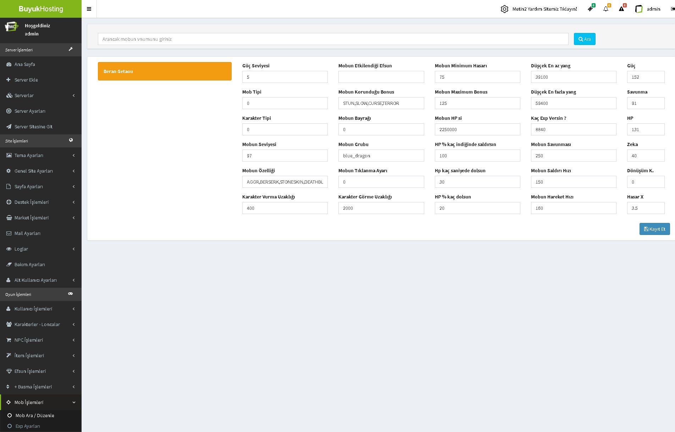The image size is (675, 432).
Task: Click the hamburger sidebar toggle icon
Action: tap(89, 9)
